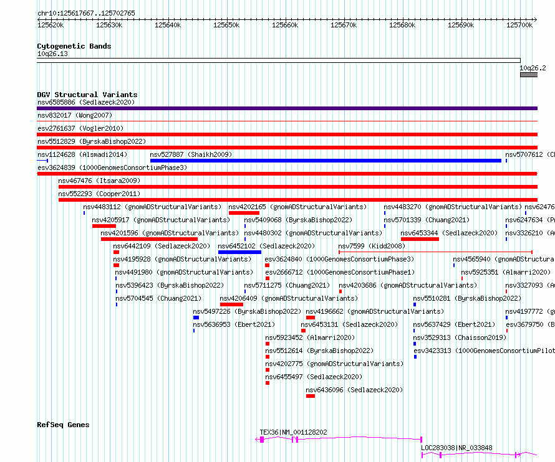Select nsv4565940 gnomAD variant label
The width and height of the screenshot is (555, 462).
point(504,259)
